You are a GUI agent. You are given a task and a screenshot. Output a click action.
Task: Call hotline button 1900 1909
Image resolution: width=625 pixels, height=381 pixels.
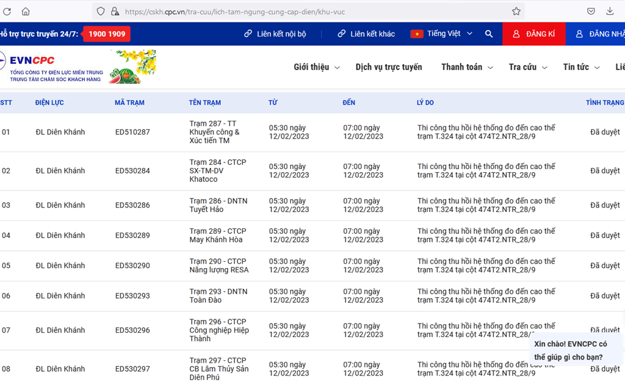click(x=107, y=34)
